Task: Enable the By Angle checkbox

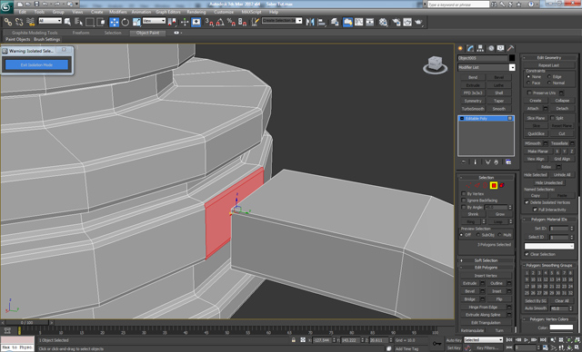Action: [463, 207]
